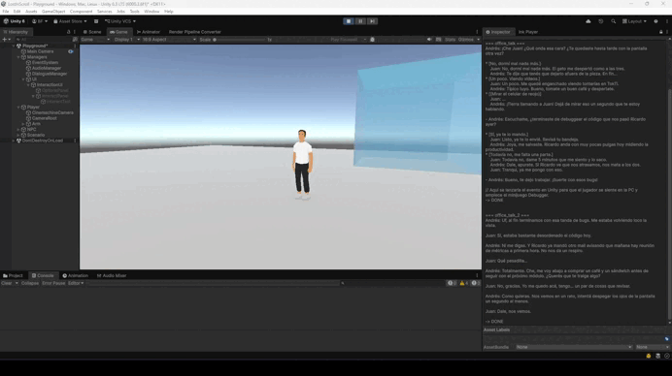Toggle the Inspector panel lock icon

click(x=661, y=32)
